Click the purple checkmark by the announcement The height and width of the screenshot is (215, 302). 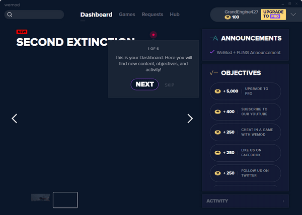point(212,52)
